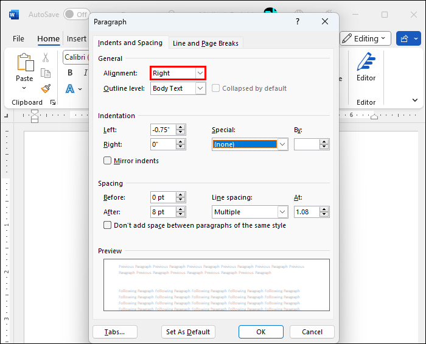The height and width of the screenshot is (344, 426).
Task: Open the File menu tab
Action: coord(18,38)
